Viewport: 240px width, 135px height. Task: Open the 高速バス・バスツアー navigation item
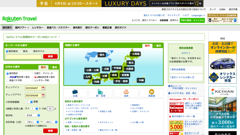click(58, 28)
